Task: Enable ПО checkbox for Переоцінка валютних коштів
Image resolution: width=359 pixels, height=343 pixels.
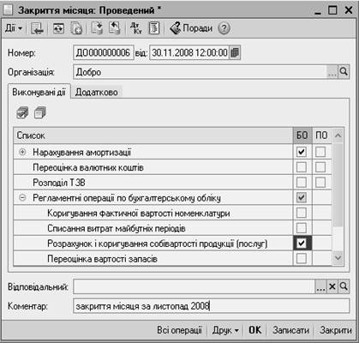Action: click(320, 167)
